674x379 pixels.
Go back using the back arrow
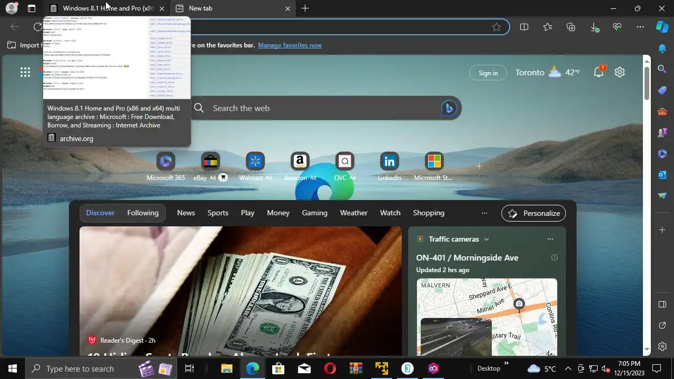pos(15,27)
